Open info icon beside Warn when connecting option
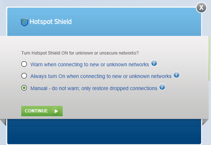 [x=154, y=63]
